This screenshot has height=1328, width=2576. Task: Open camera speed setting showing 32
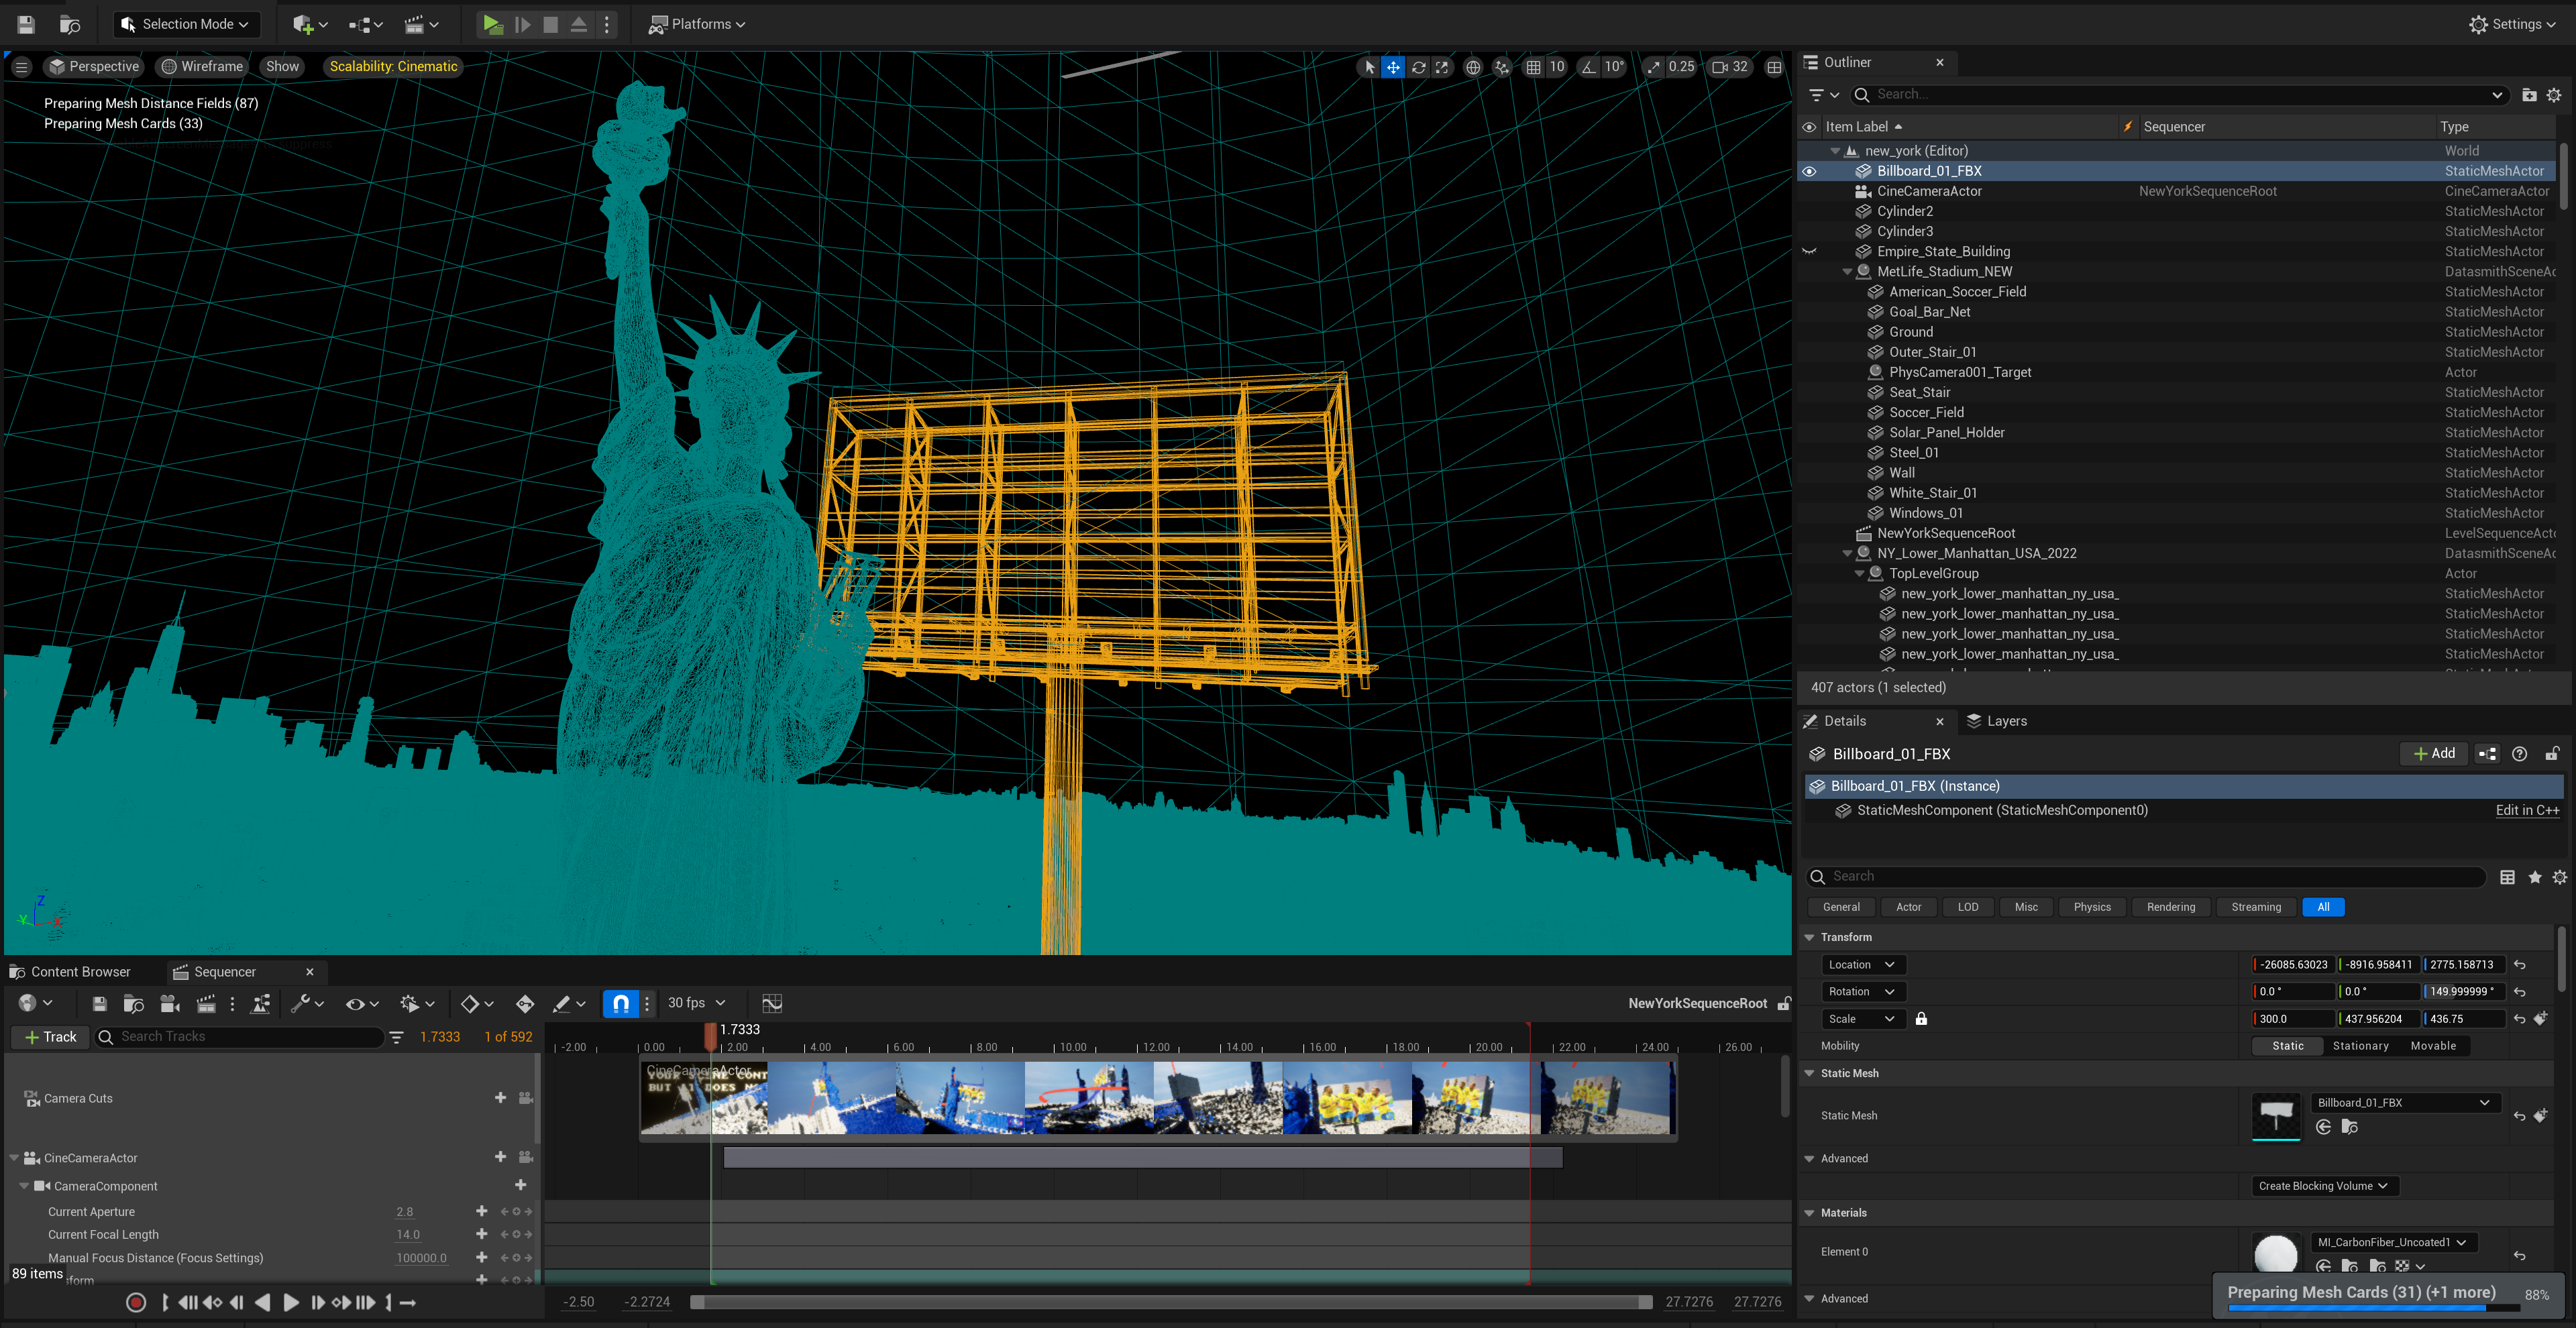click(1731, 67)
